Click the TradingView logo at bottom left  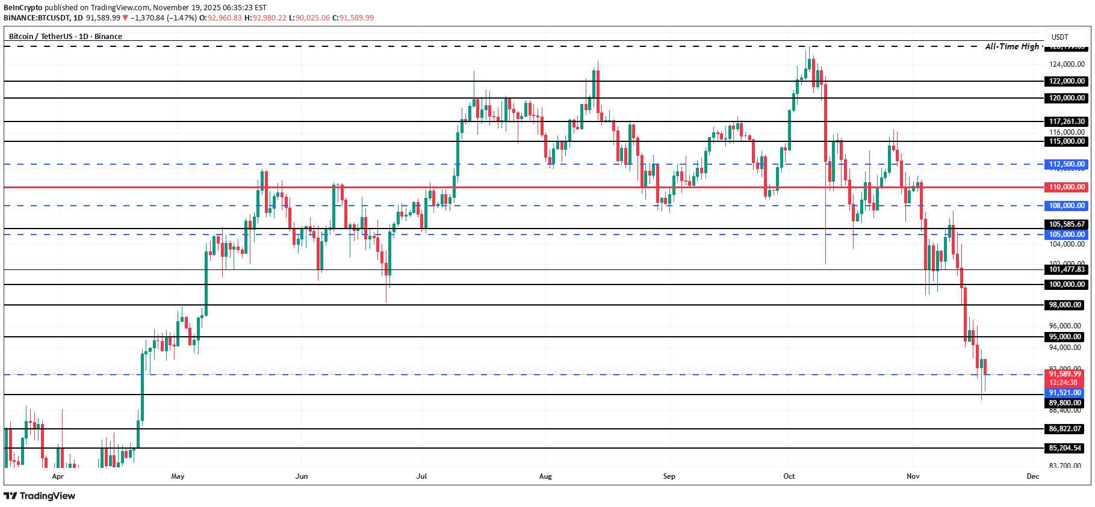[40, 496]
